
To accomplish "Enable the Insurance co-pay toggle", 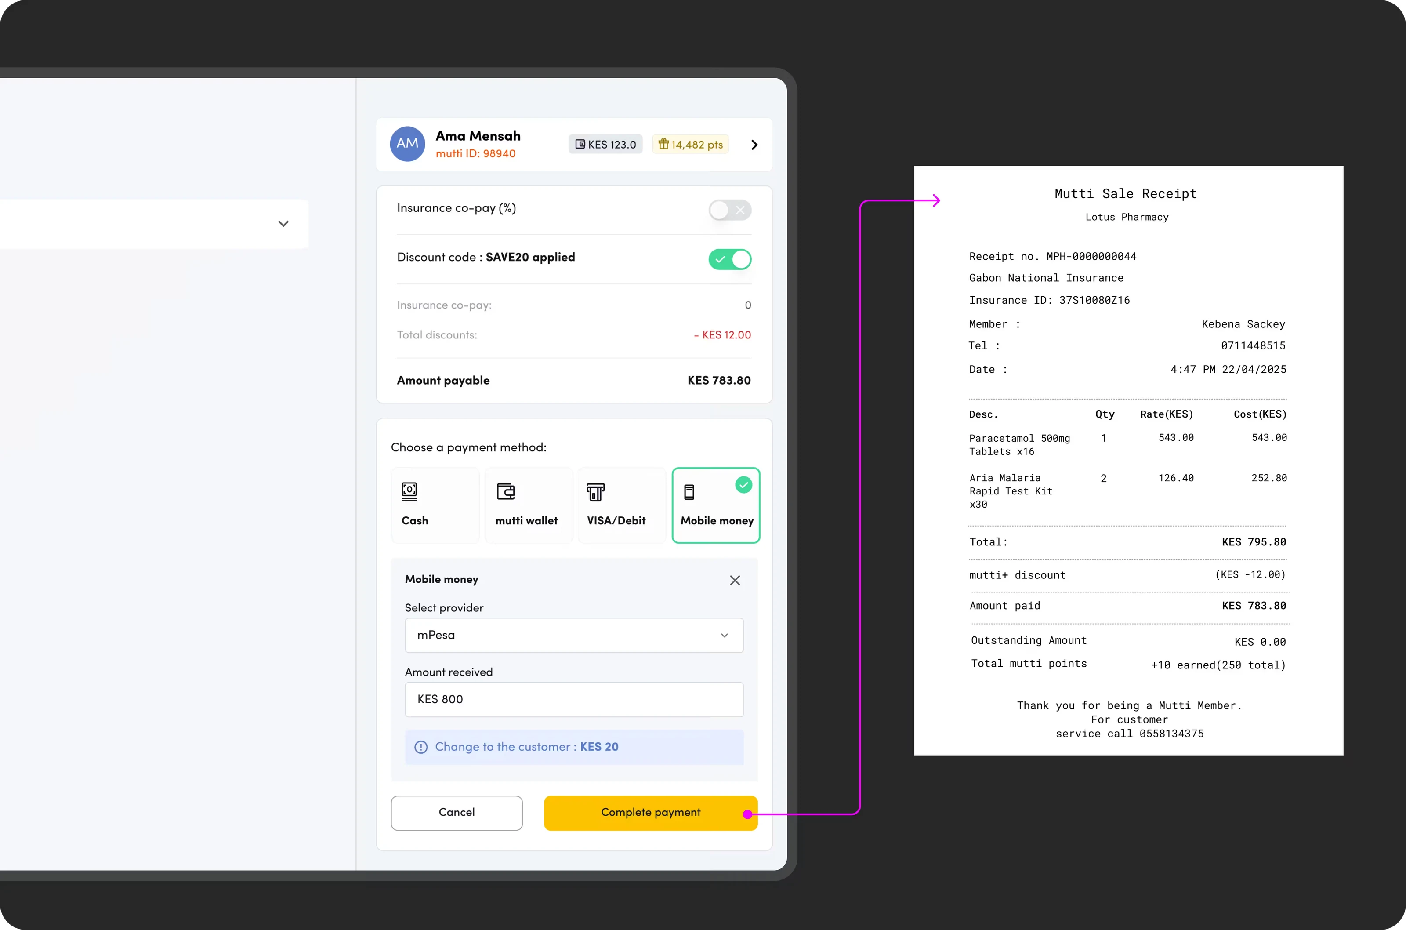I will pyautogui.click(x=730, y=210).
